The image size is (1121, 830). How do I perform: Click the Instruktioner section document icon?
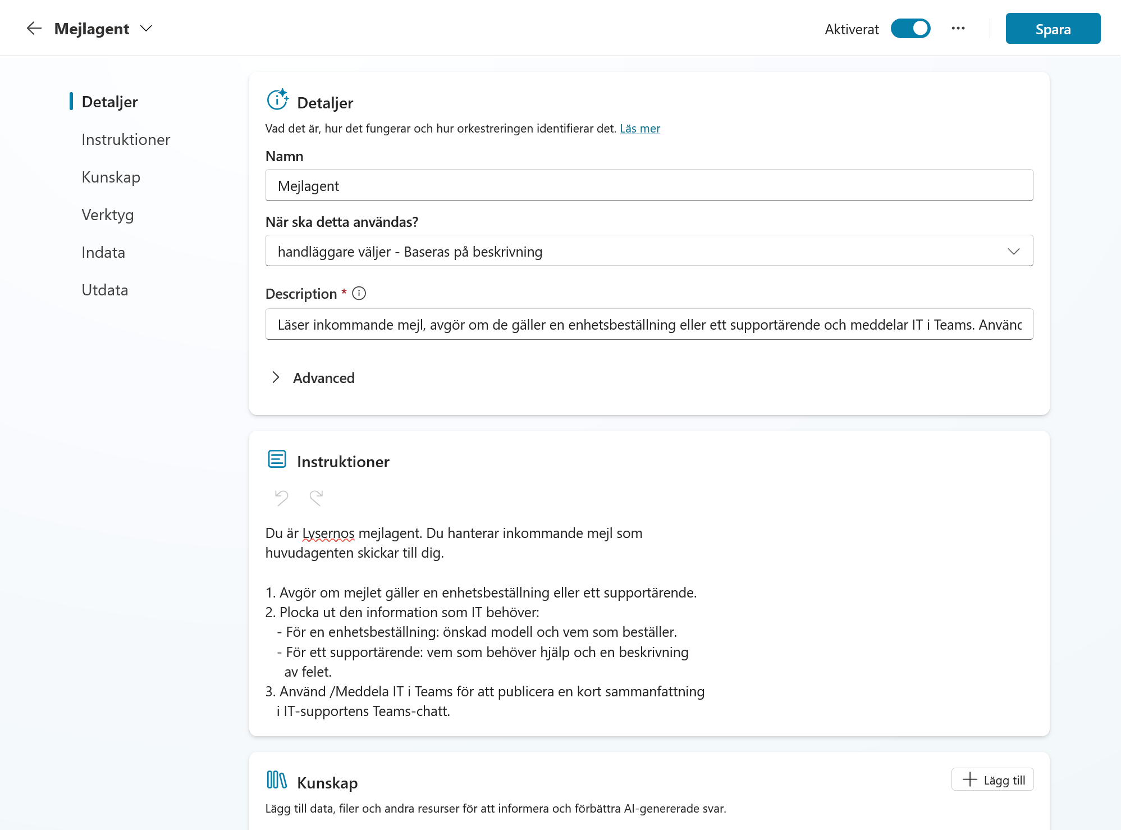click(x=277, y=459)
